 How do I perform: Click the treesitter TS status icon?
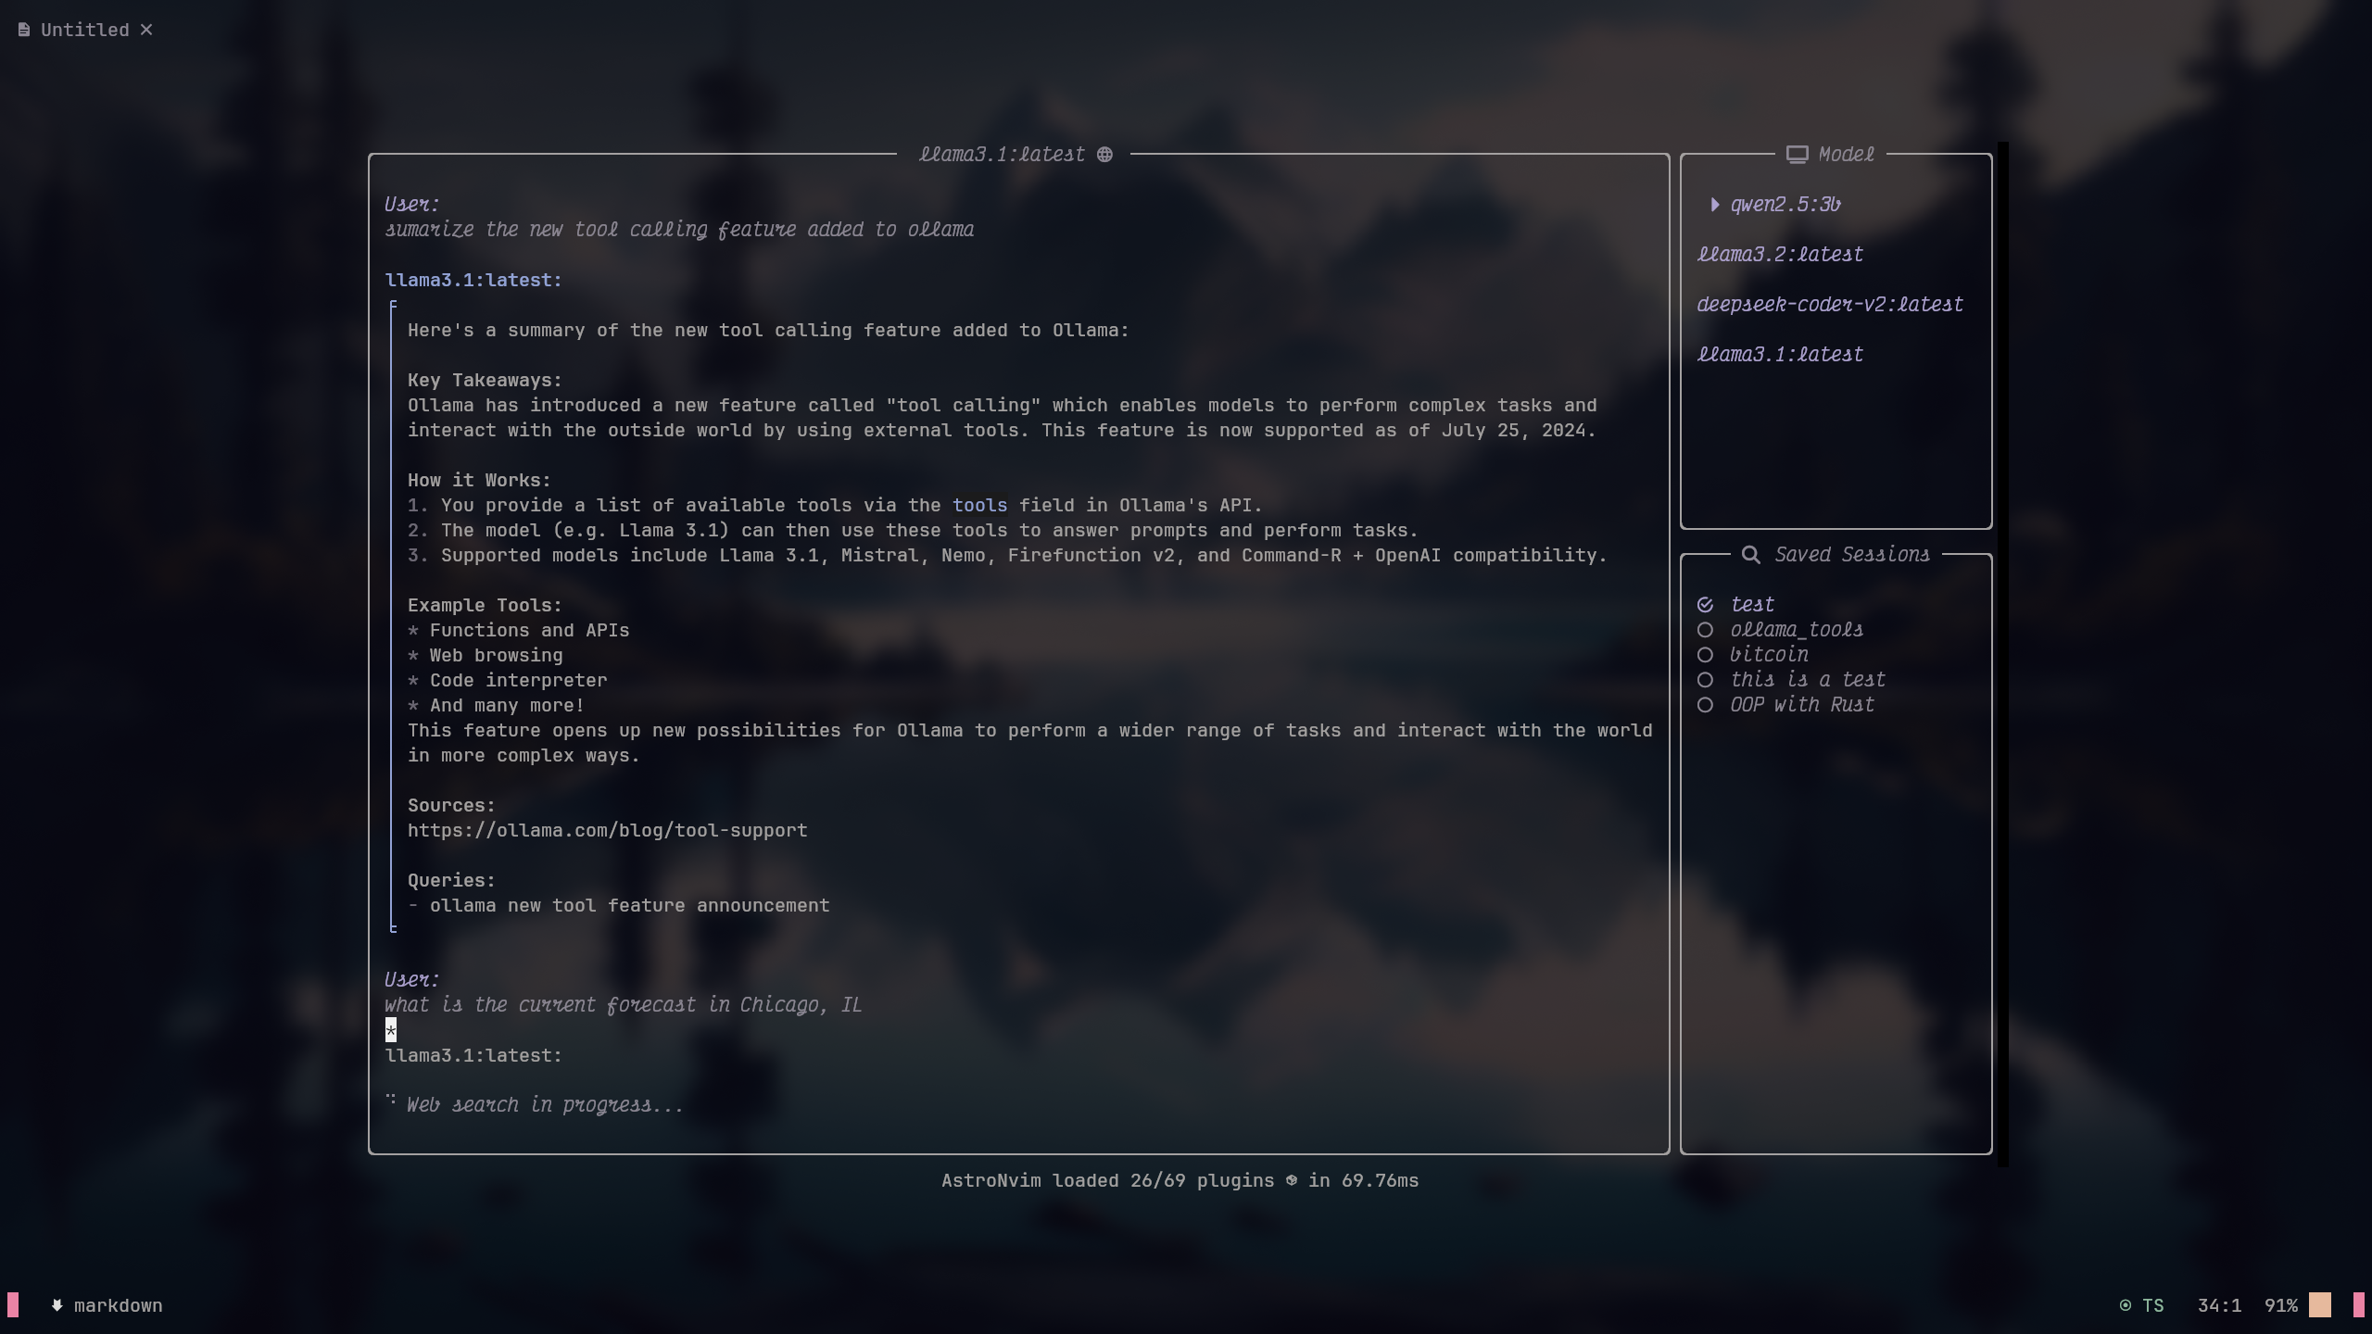(x=2125, y=1305)
